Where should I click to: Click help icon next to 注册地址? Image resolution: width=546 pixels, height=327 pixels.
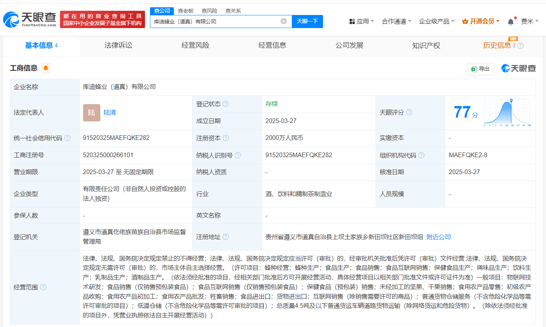point(226,237)
